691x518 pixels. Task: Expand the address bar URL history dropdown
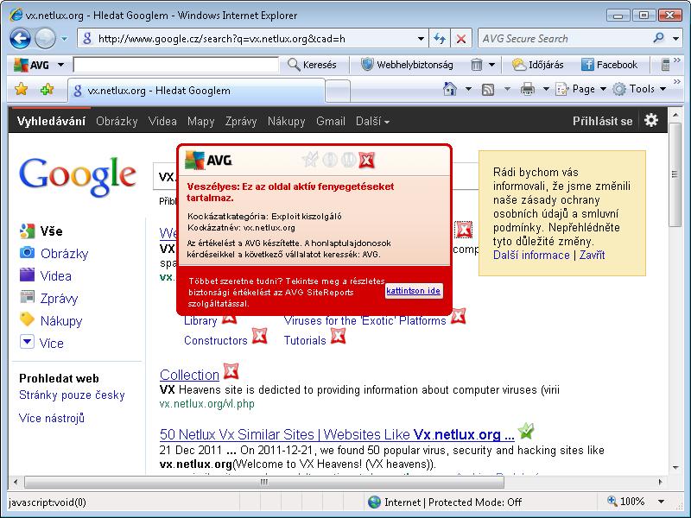(421, 39)
